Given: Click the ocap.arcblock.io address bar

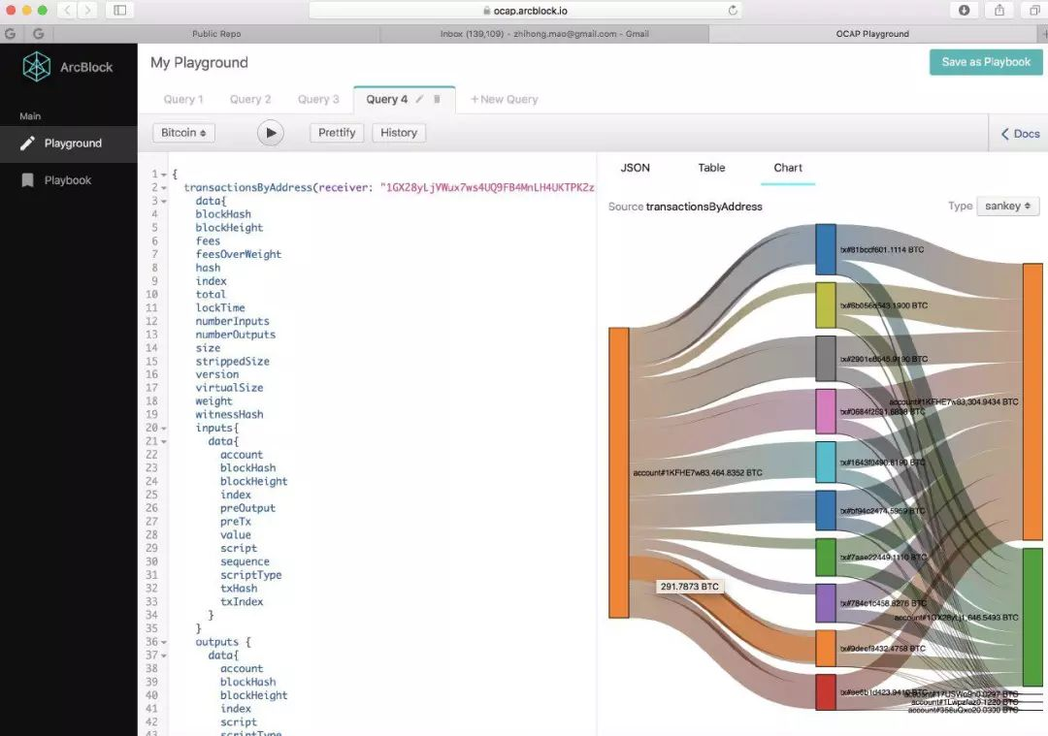Looking at the screenshot, I should pyautogui.click(x=525, y=10).
